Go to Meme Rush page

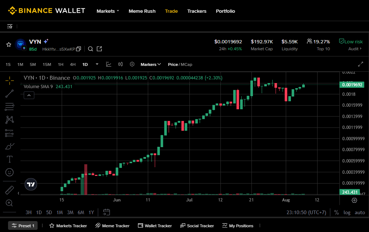point(142,11)
